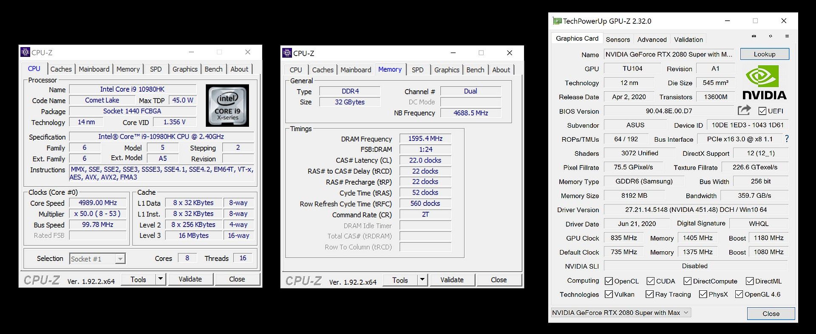Image resolution: width=816 pixels, height=334 pixels.
Task: Click the Lookup button in GPU-Z
Action: [x=765, y=54]
